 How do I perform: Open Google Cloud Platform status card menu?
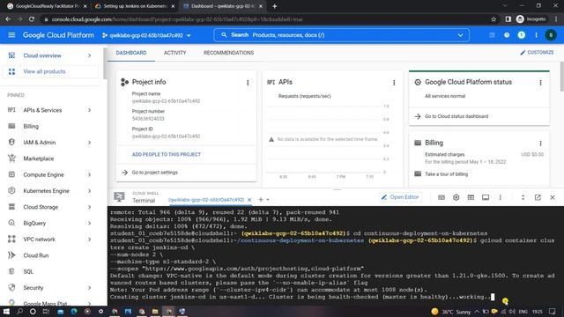[x=540, y=83]
